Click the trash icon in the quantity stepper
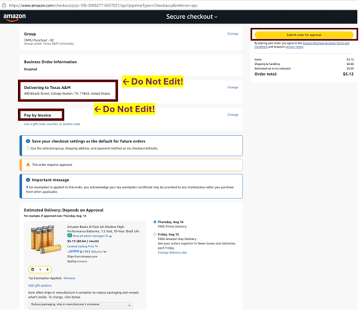This screenshot has height=312, width=359. (32, 269)
